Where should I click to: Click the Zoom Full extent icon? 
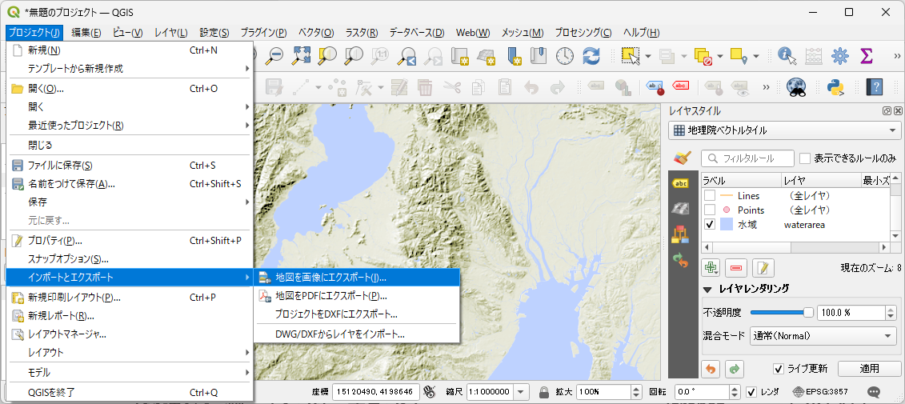click(302, 55)
